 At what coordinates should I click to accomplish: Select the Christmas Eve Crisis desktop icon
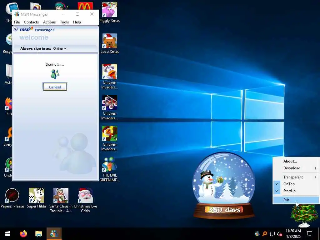click(85, 200)
